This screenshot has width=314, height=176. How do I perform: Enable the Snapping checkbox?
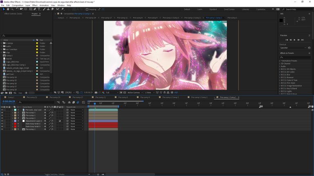click(87, 9)
